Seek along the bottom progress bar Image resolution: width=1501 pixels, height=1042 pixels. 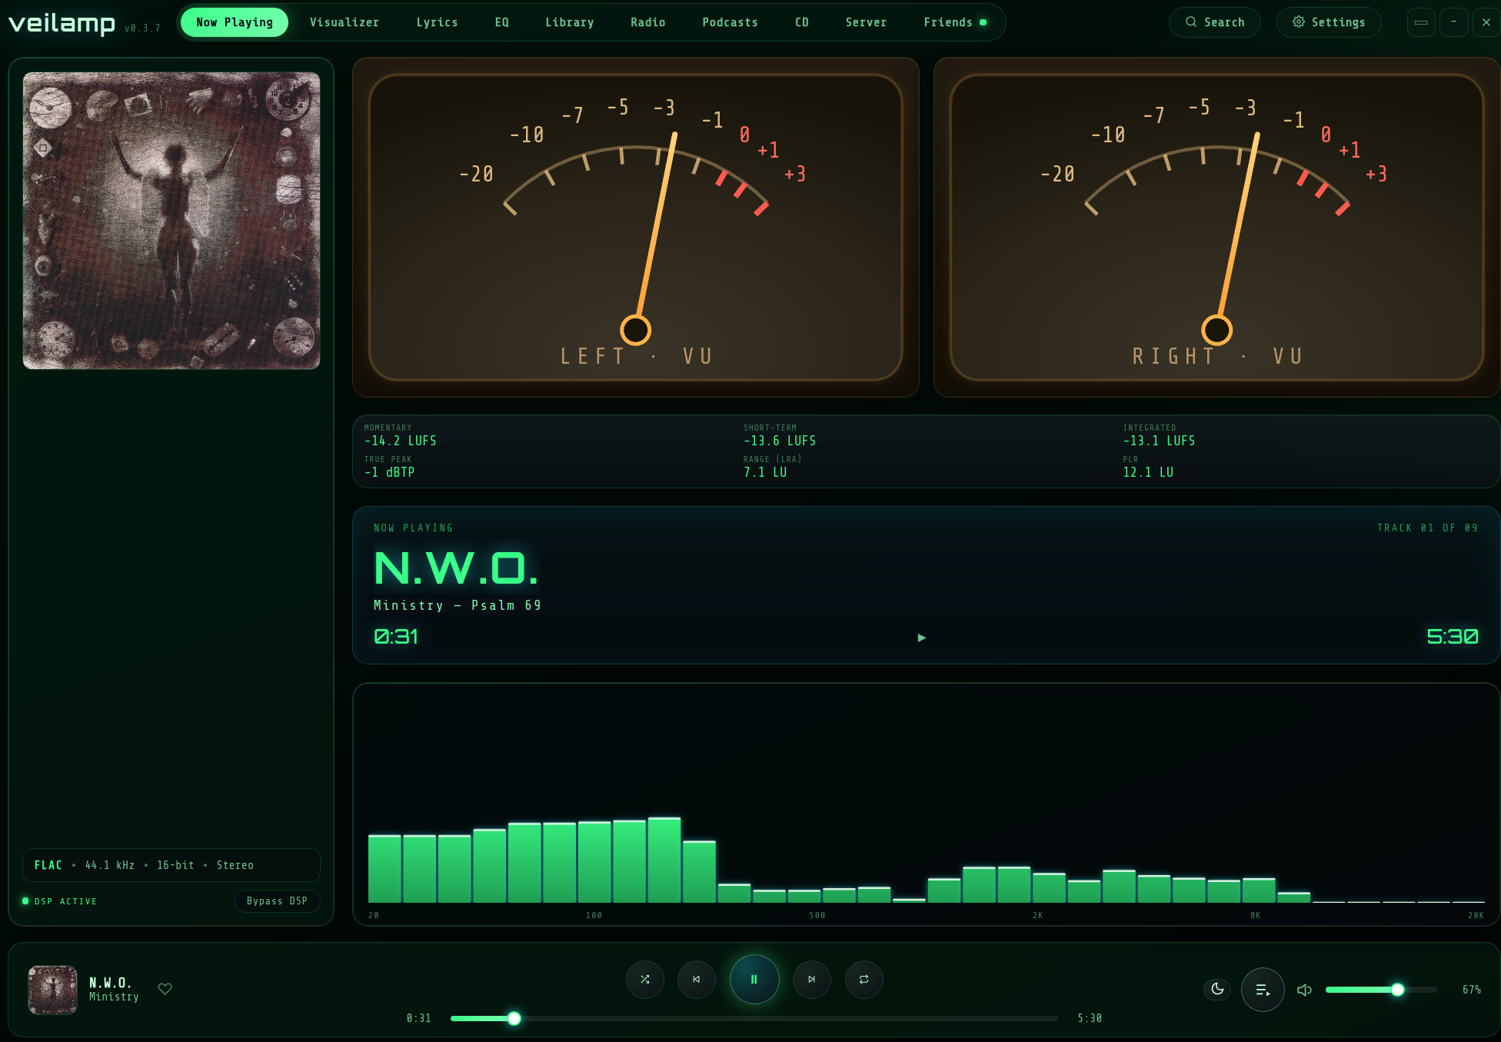click(x=754, y=1018)
